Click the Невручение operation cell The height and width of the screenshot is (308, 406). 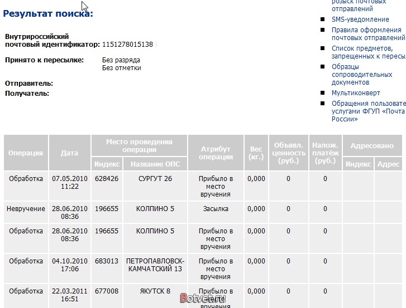click(26, 212)
